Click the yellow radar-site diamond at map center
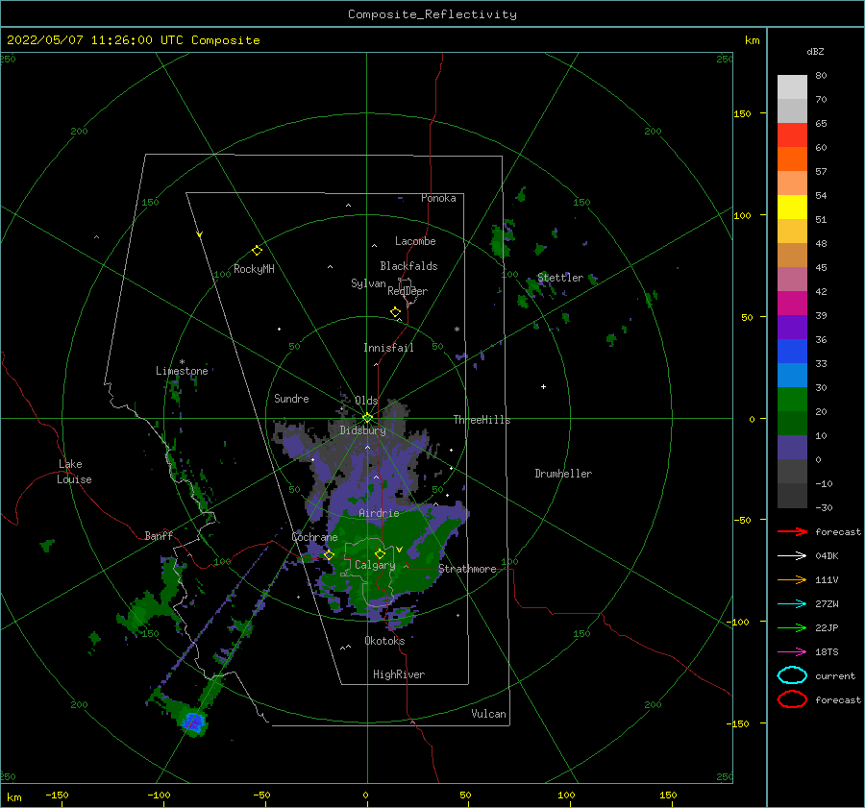This screenshot has width=865, height=808. 367,418
